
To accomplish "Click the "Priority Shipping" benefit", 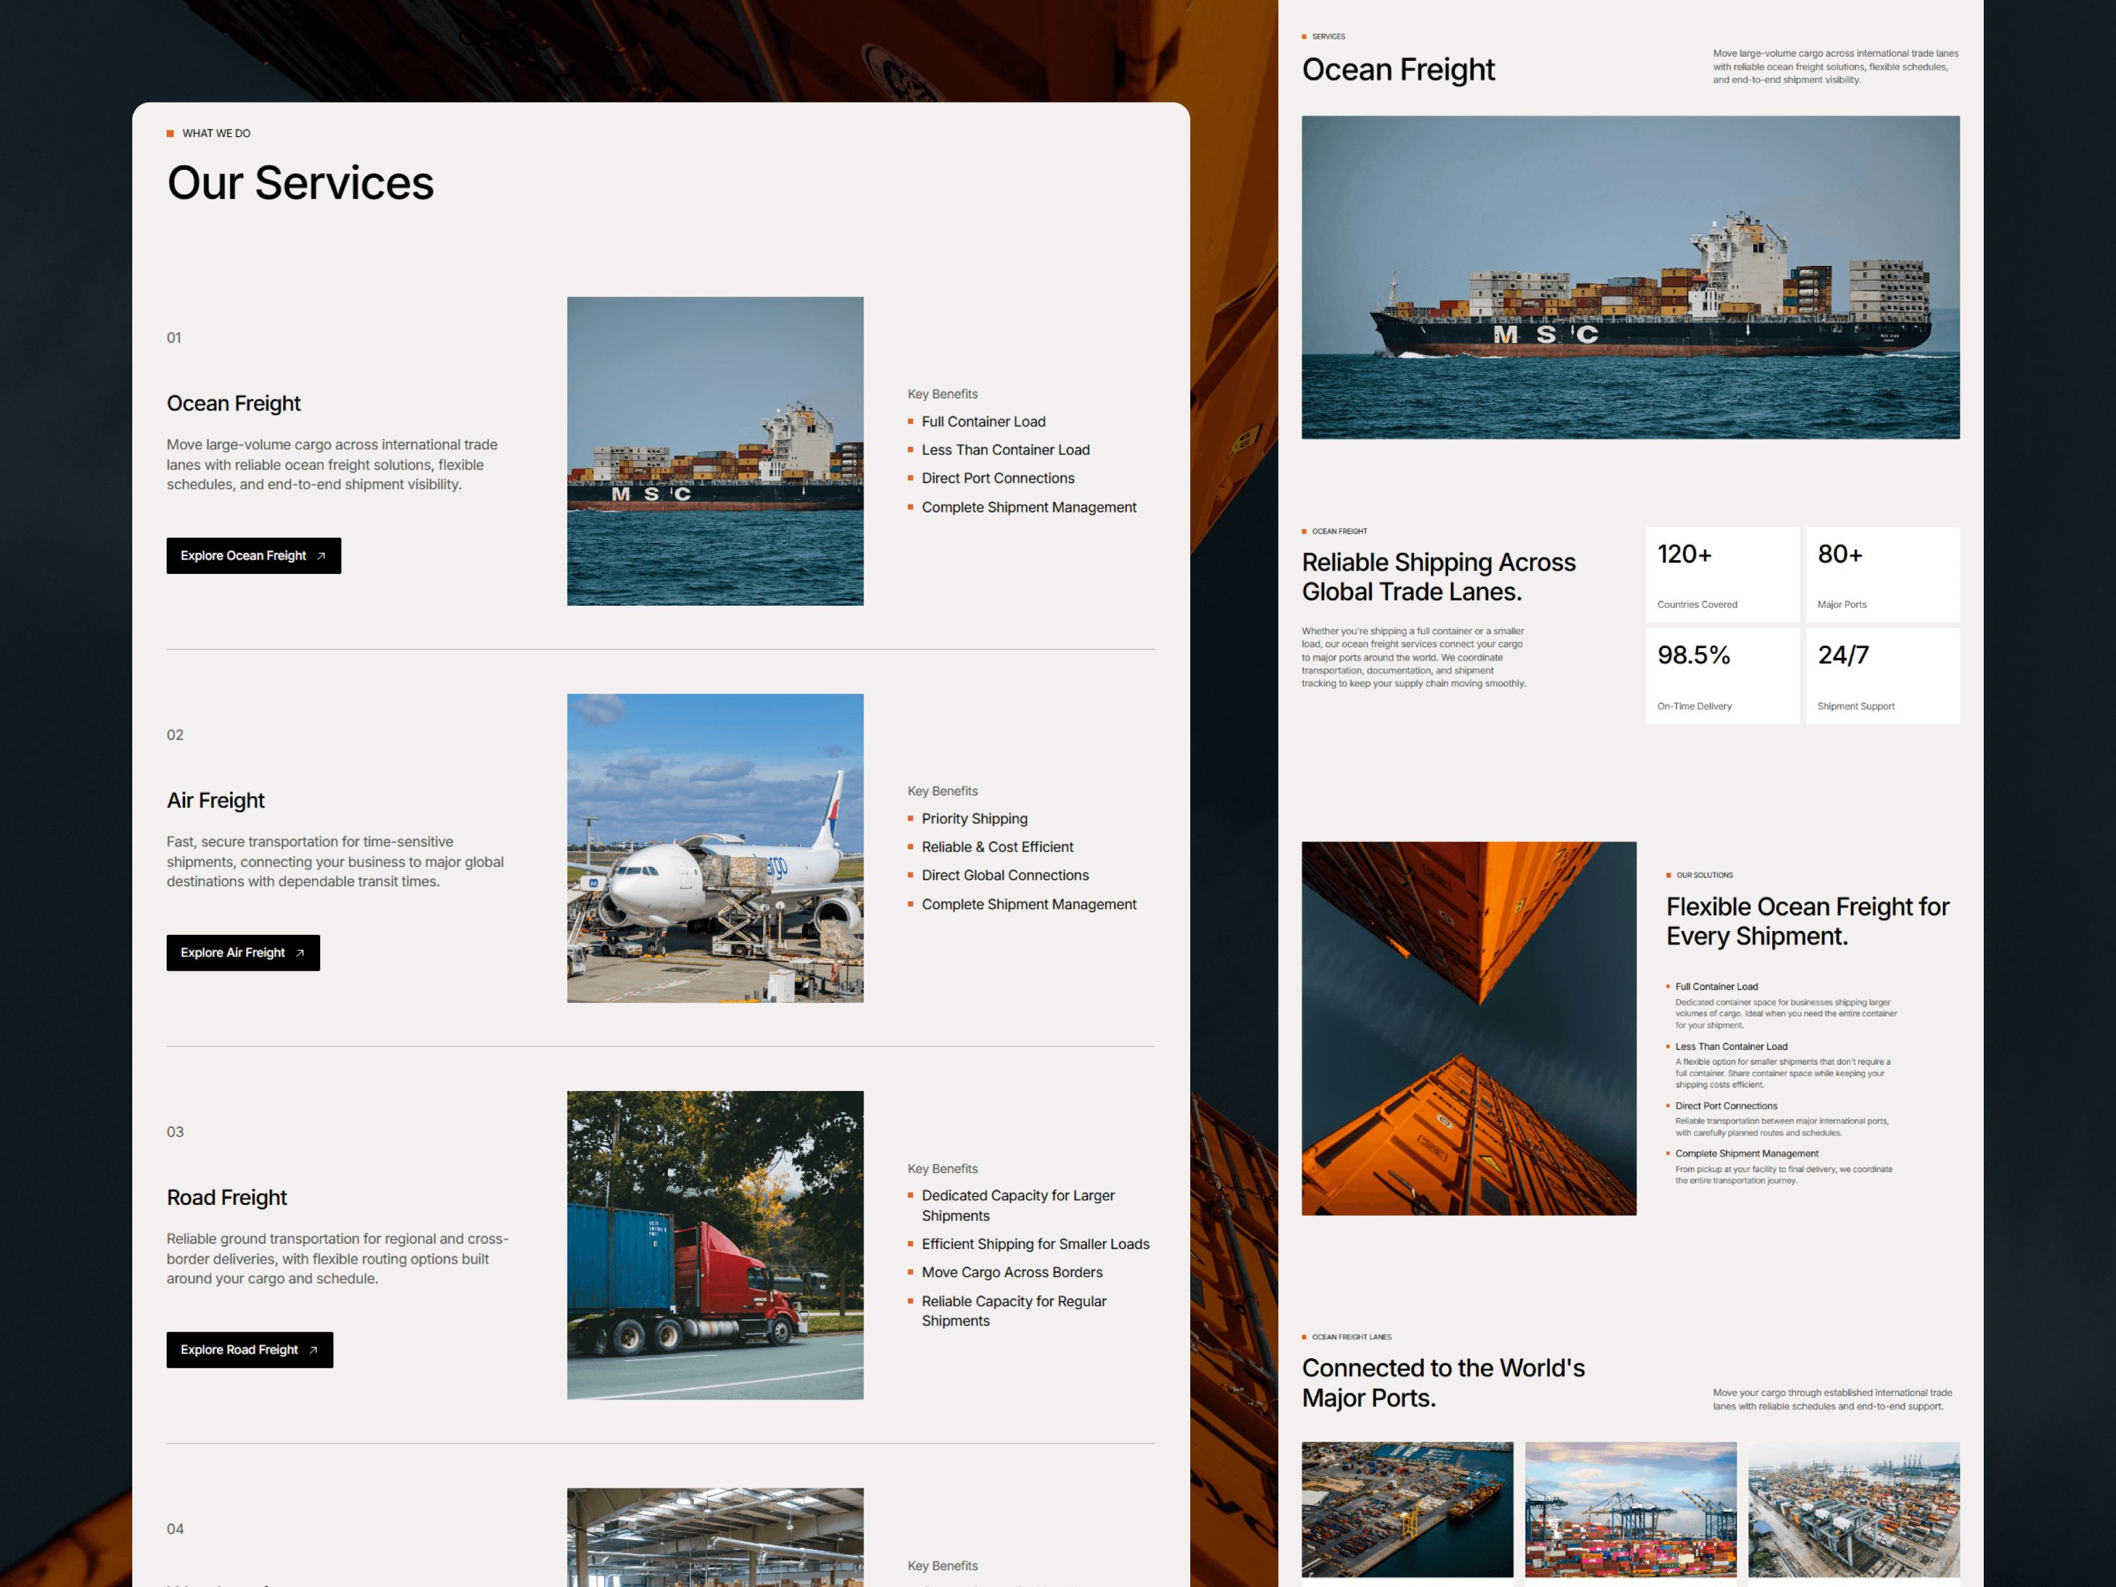I will (x=975, y=819).
